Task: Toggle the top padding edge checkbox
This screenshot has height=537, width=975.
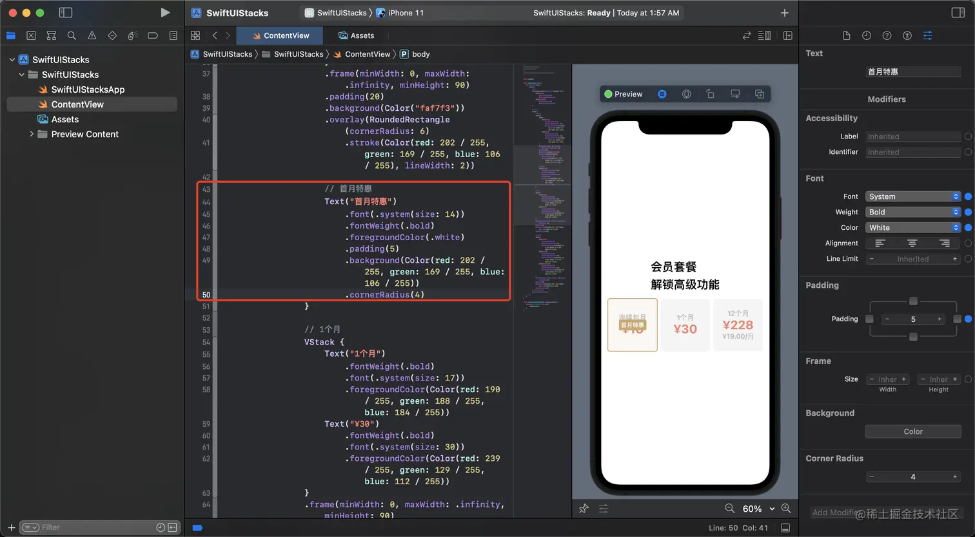Action: pyautogui.click(x=913, y=301)
